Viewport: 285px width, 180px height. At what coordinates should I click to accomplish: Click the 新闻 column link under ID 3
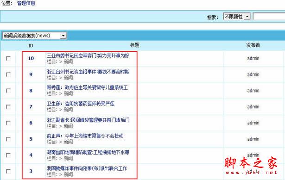pos(68,174)
